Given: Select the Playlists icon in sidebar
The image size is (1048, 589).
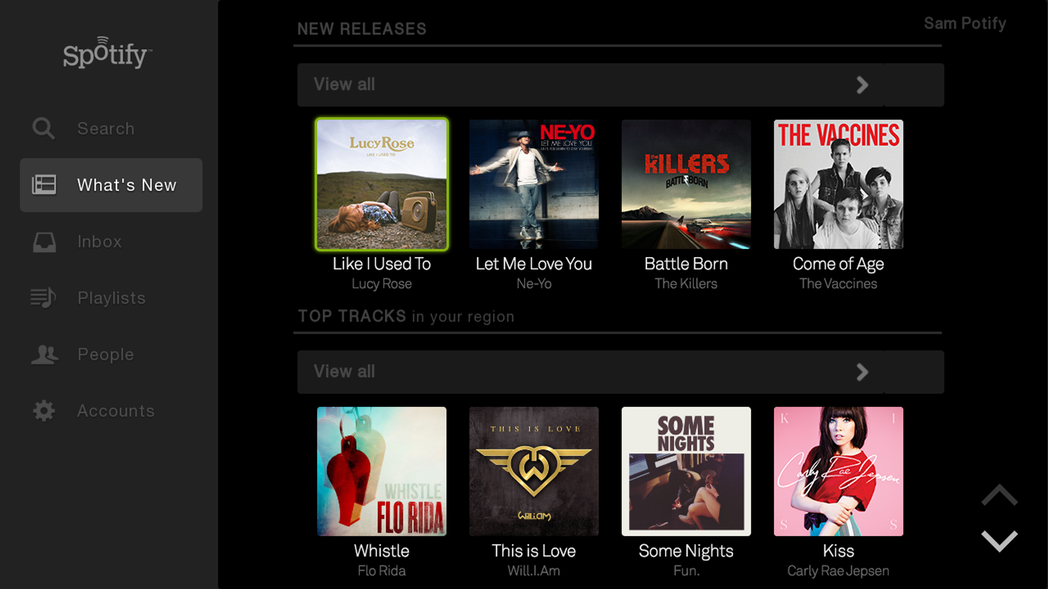Looking at the screenshot, I should point(43,298).
